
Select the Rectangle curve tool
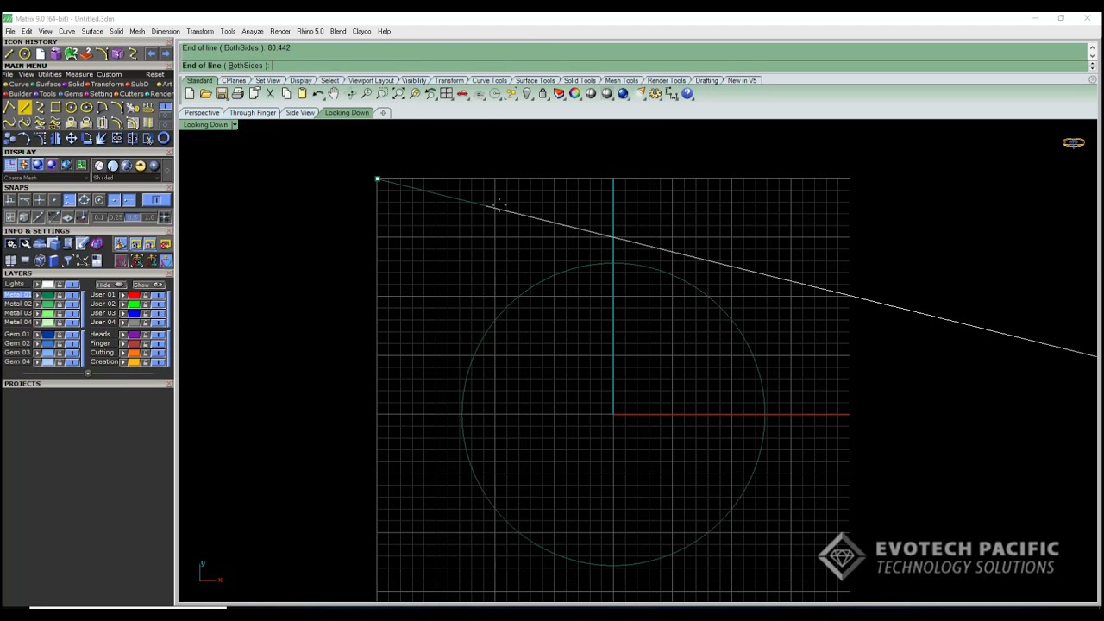tap(55, 108)
